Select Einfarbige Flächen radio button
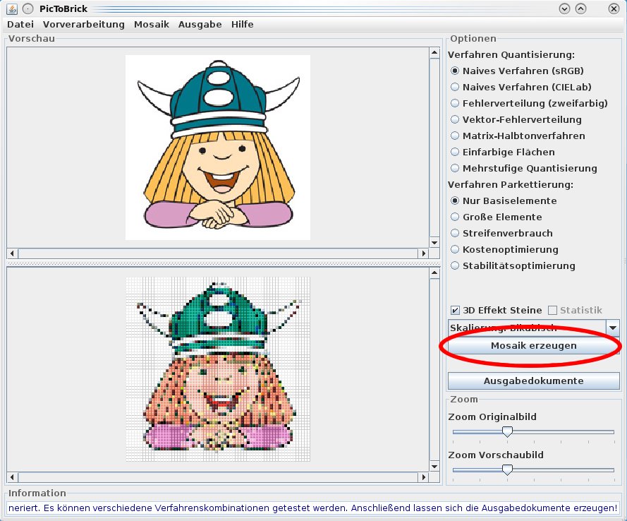This screenshot has width=627, height=521. point(503,152)
